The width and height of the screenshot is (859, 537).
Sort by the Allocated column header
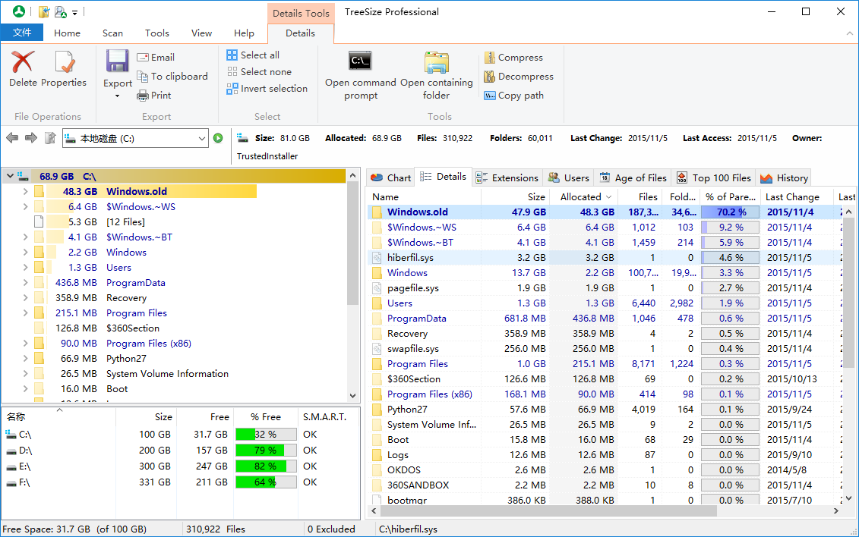(585, 197)
